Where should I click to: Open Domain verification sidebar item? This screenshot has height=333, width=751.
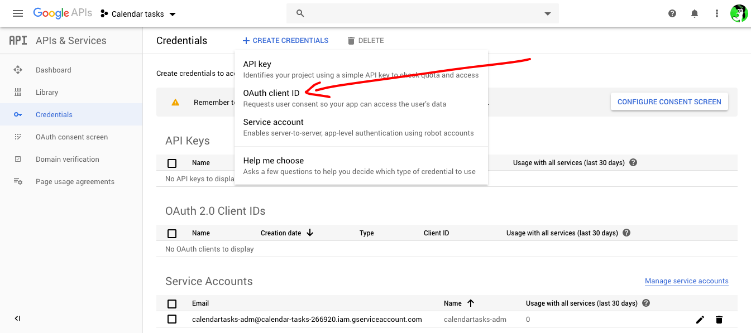click(x=71, y=159)
